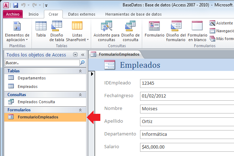Open the Archivo tab
Image resolution: width=234 pixels, height=156 pixels.
13,14
